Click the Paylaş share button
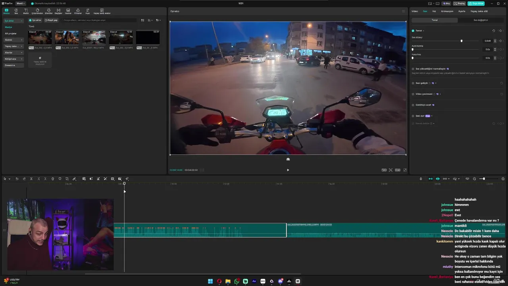This screenshot has height=286, width=508. [460, 4]
